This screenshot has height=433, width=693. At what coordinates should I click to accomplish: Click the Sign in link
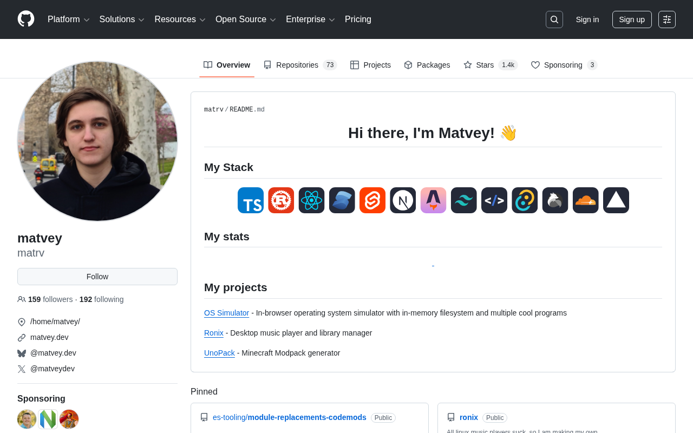[x=587, y=19]
